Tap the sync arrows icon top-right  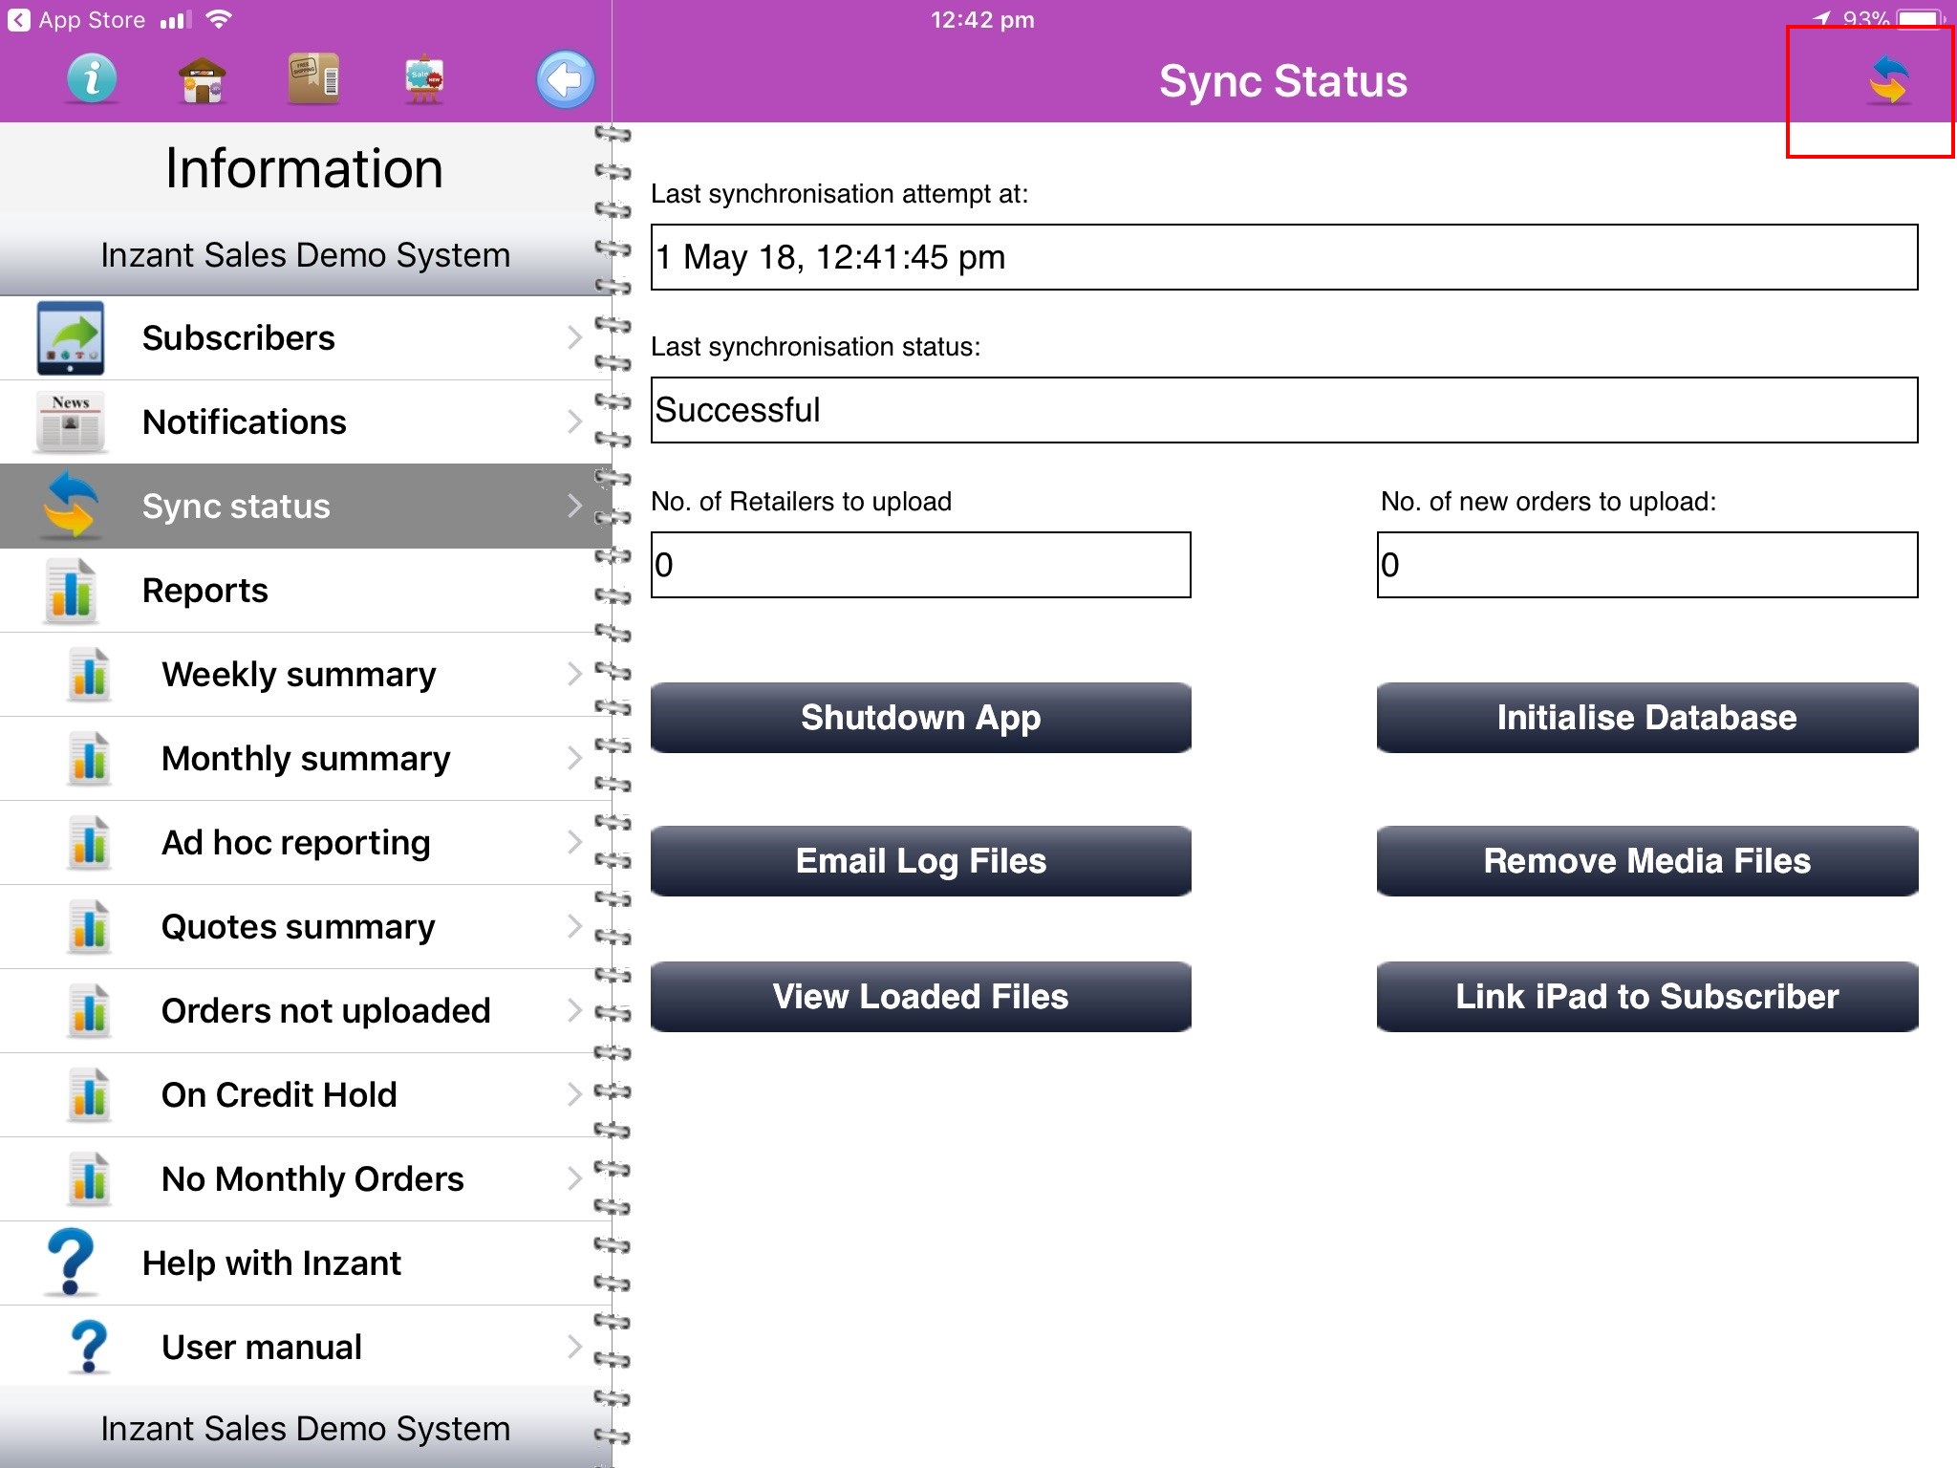[1888, 80]
